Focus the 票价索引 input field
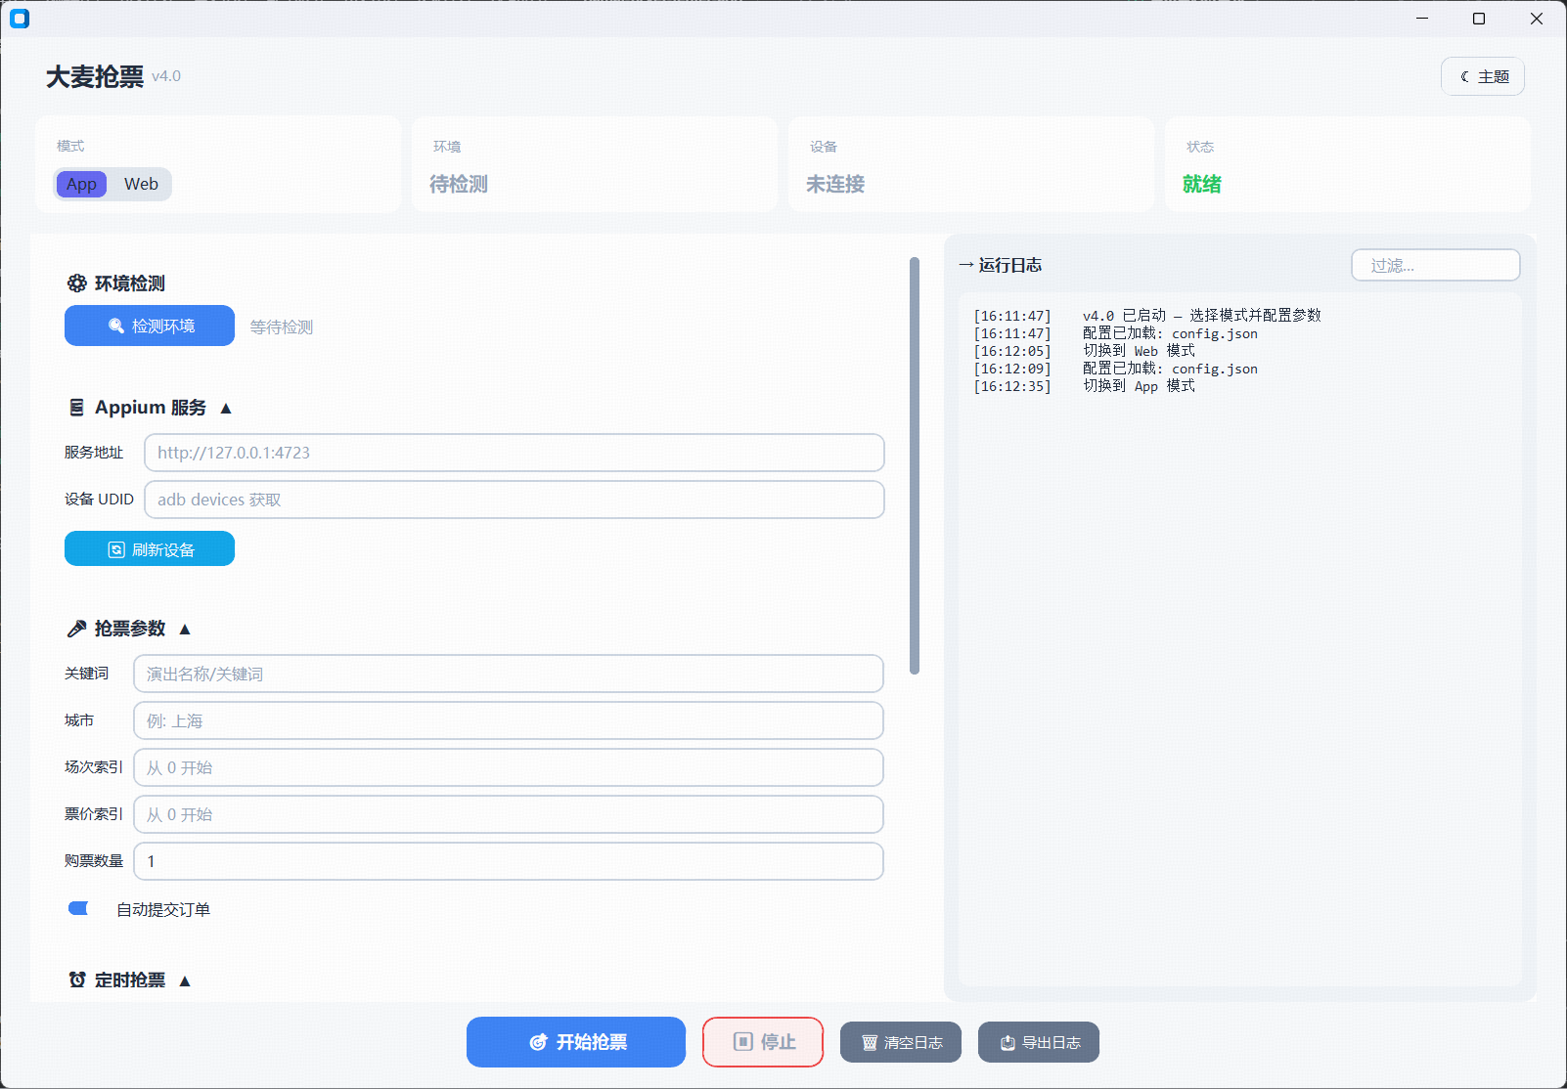The width and height of the screenshot is (1567, 1089). coord(509,814)
